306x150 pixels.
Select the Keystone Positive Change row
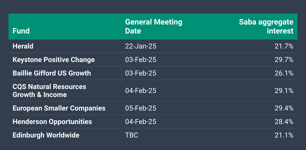point(153,60)
